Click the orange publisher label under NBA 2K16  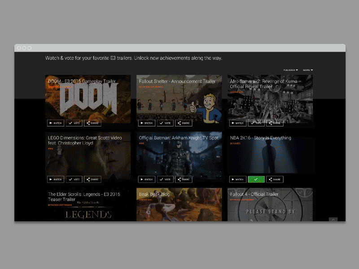[235, 143]
